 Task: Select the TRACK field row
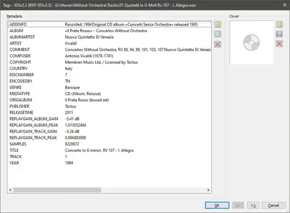click(110, 157)
